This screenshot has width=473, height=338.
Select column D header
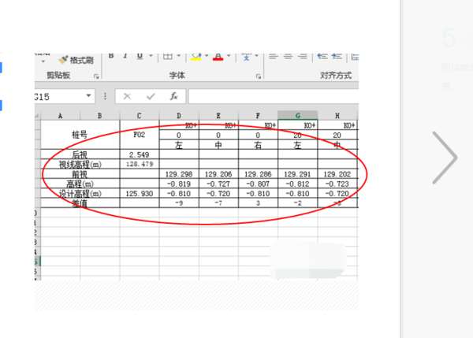coord(179,116)
